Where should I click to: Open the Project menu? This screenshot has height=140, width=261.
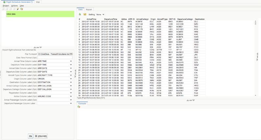tap(6, 6)
